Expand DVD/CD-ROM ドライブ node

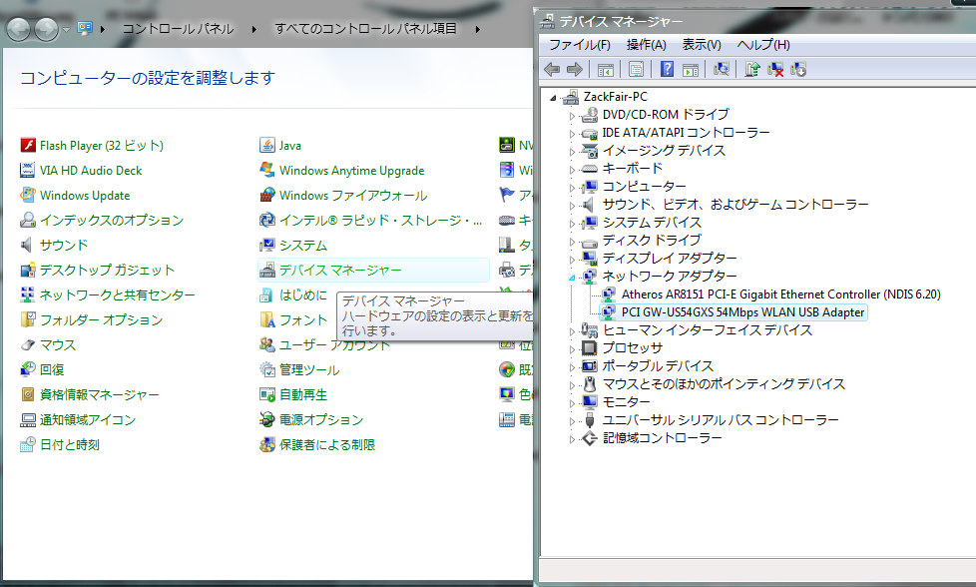tap(572, 116)
